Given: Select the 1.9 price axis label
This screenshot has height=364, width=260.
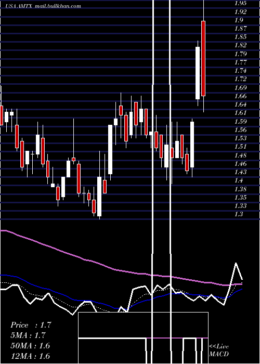Looking at the screenshot, I should (x=239, y=20).
